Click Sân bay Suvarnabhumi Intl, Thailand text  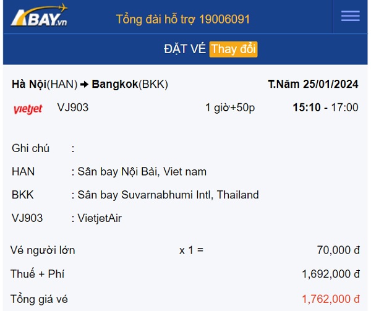click(168, 195)
